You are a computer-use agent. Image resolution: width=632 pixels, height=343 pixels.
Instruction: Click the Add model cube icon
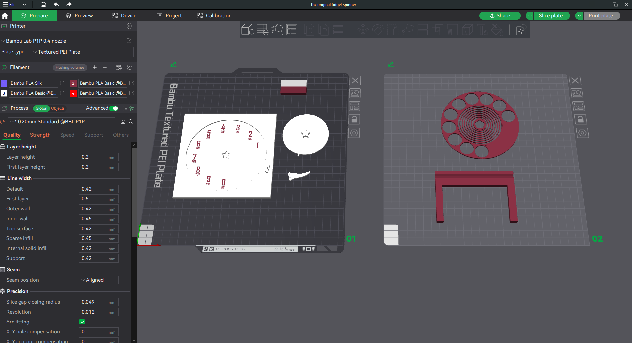click(247, 30)
